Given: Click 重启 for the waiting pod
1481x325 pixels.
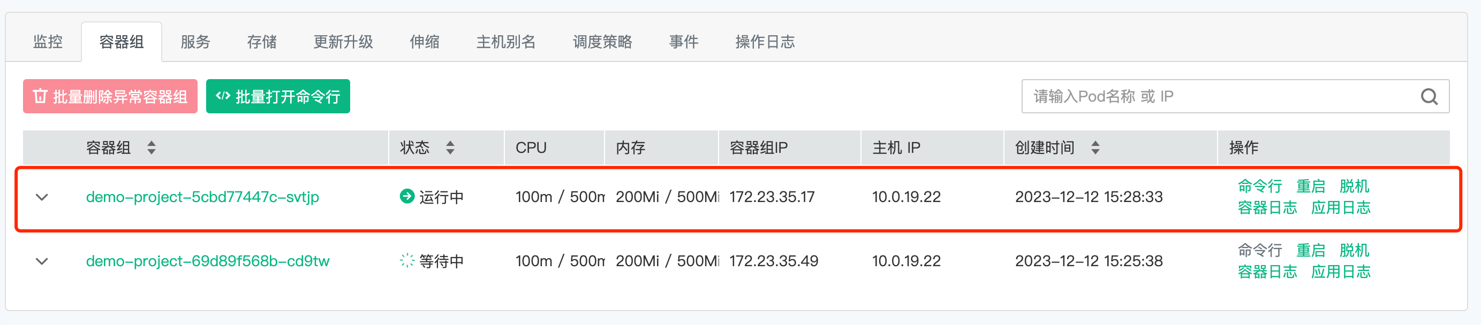Looking at the screenshot, I should [x=1311, y=251].
